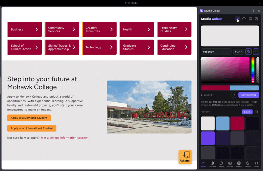Open the Preparatory Studies tile
Image resolution: width=263 pixels, height=171 pixels.
pos(174,29)
